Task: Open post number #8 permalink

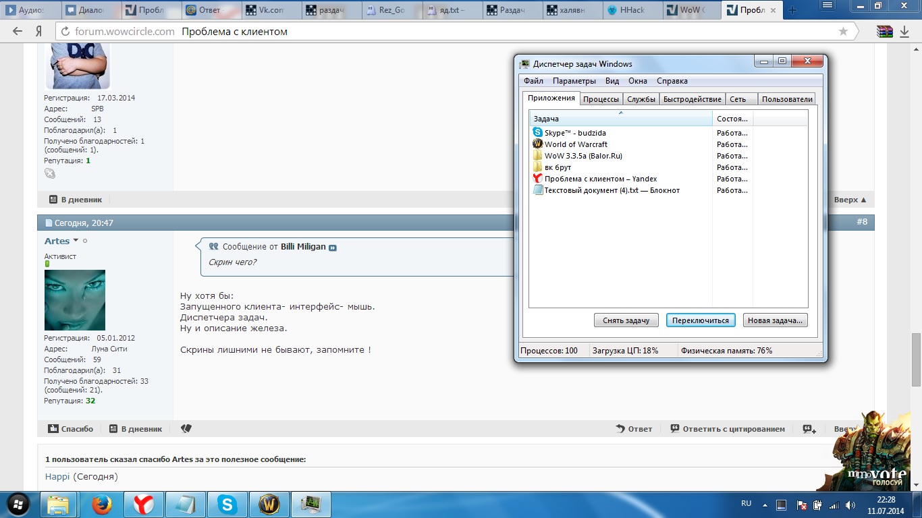Action: [x=862, y=222]
